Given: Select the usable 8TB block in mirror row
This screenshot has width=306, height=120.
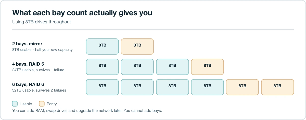Looking at the screenshot, I should tap(102, 47).
